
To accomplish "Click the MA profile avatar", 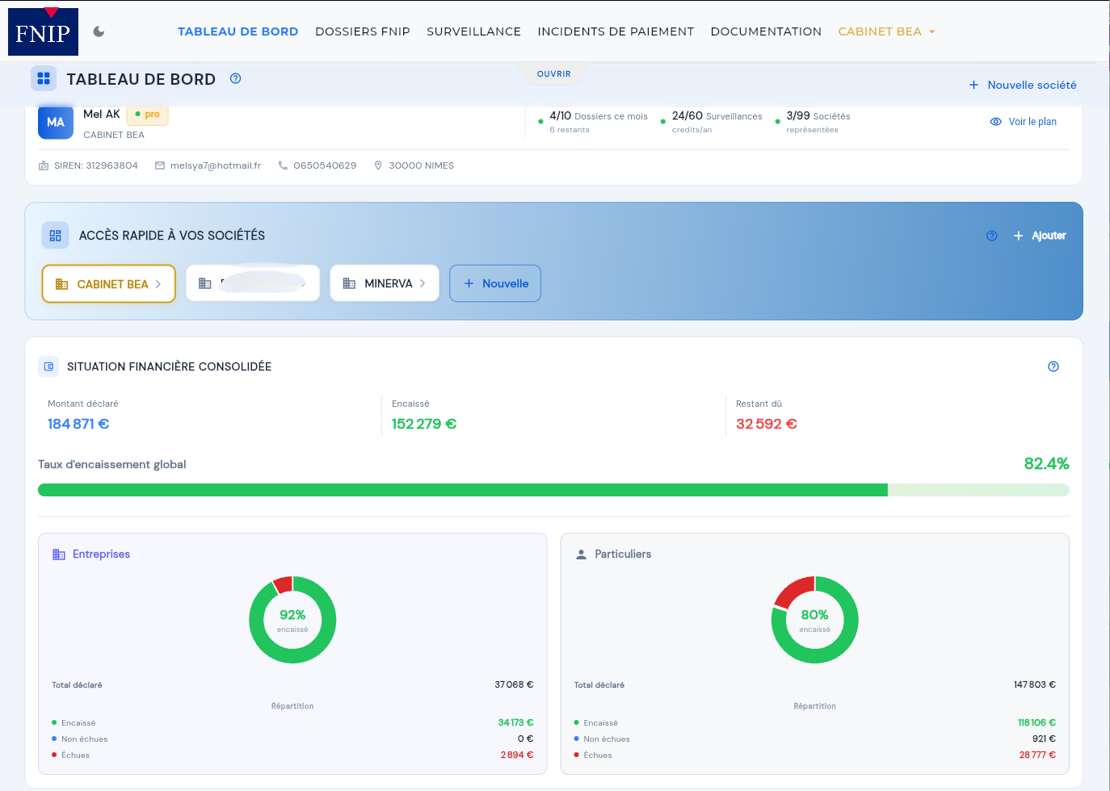I will coord(56,122).
